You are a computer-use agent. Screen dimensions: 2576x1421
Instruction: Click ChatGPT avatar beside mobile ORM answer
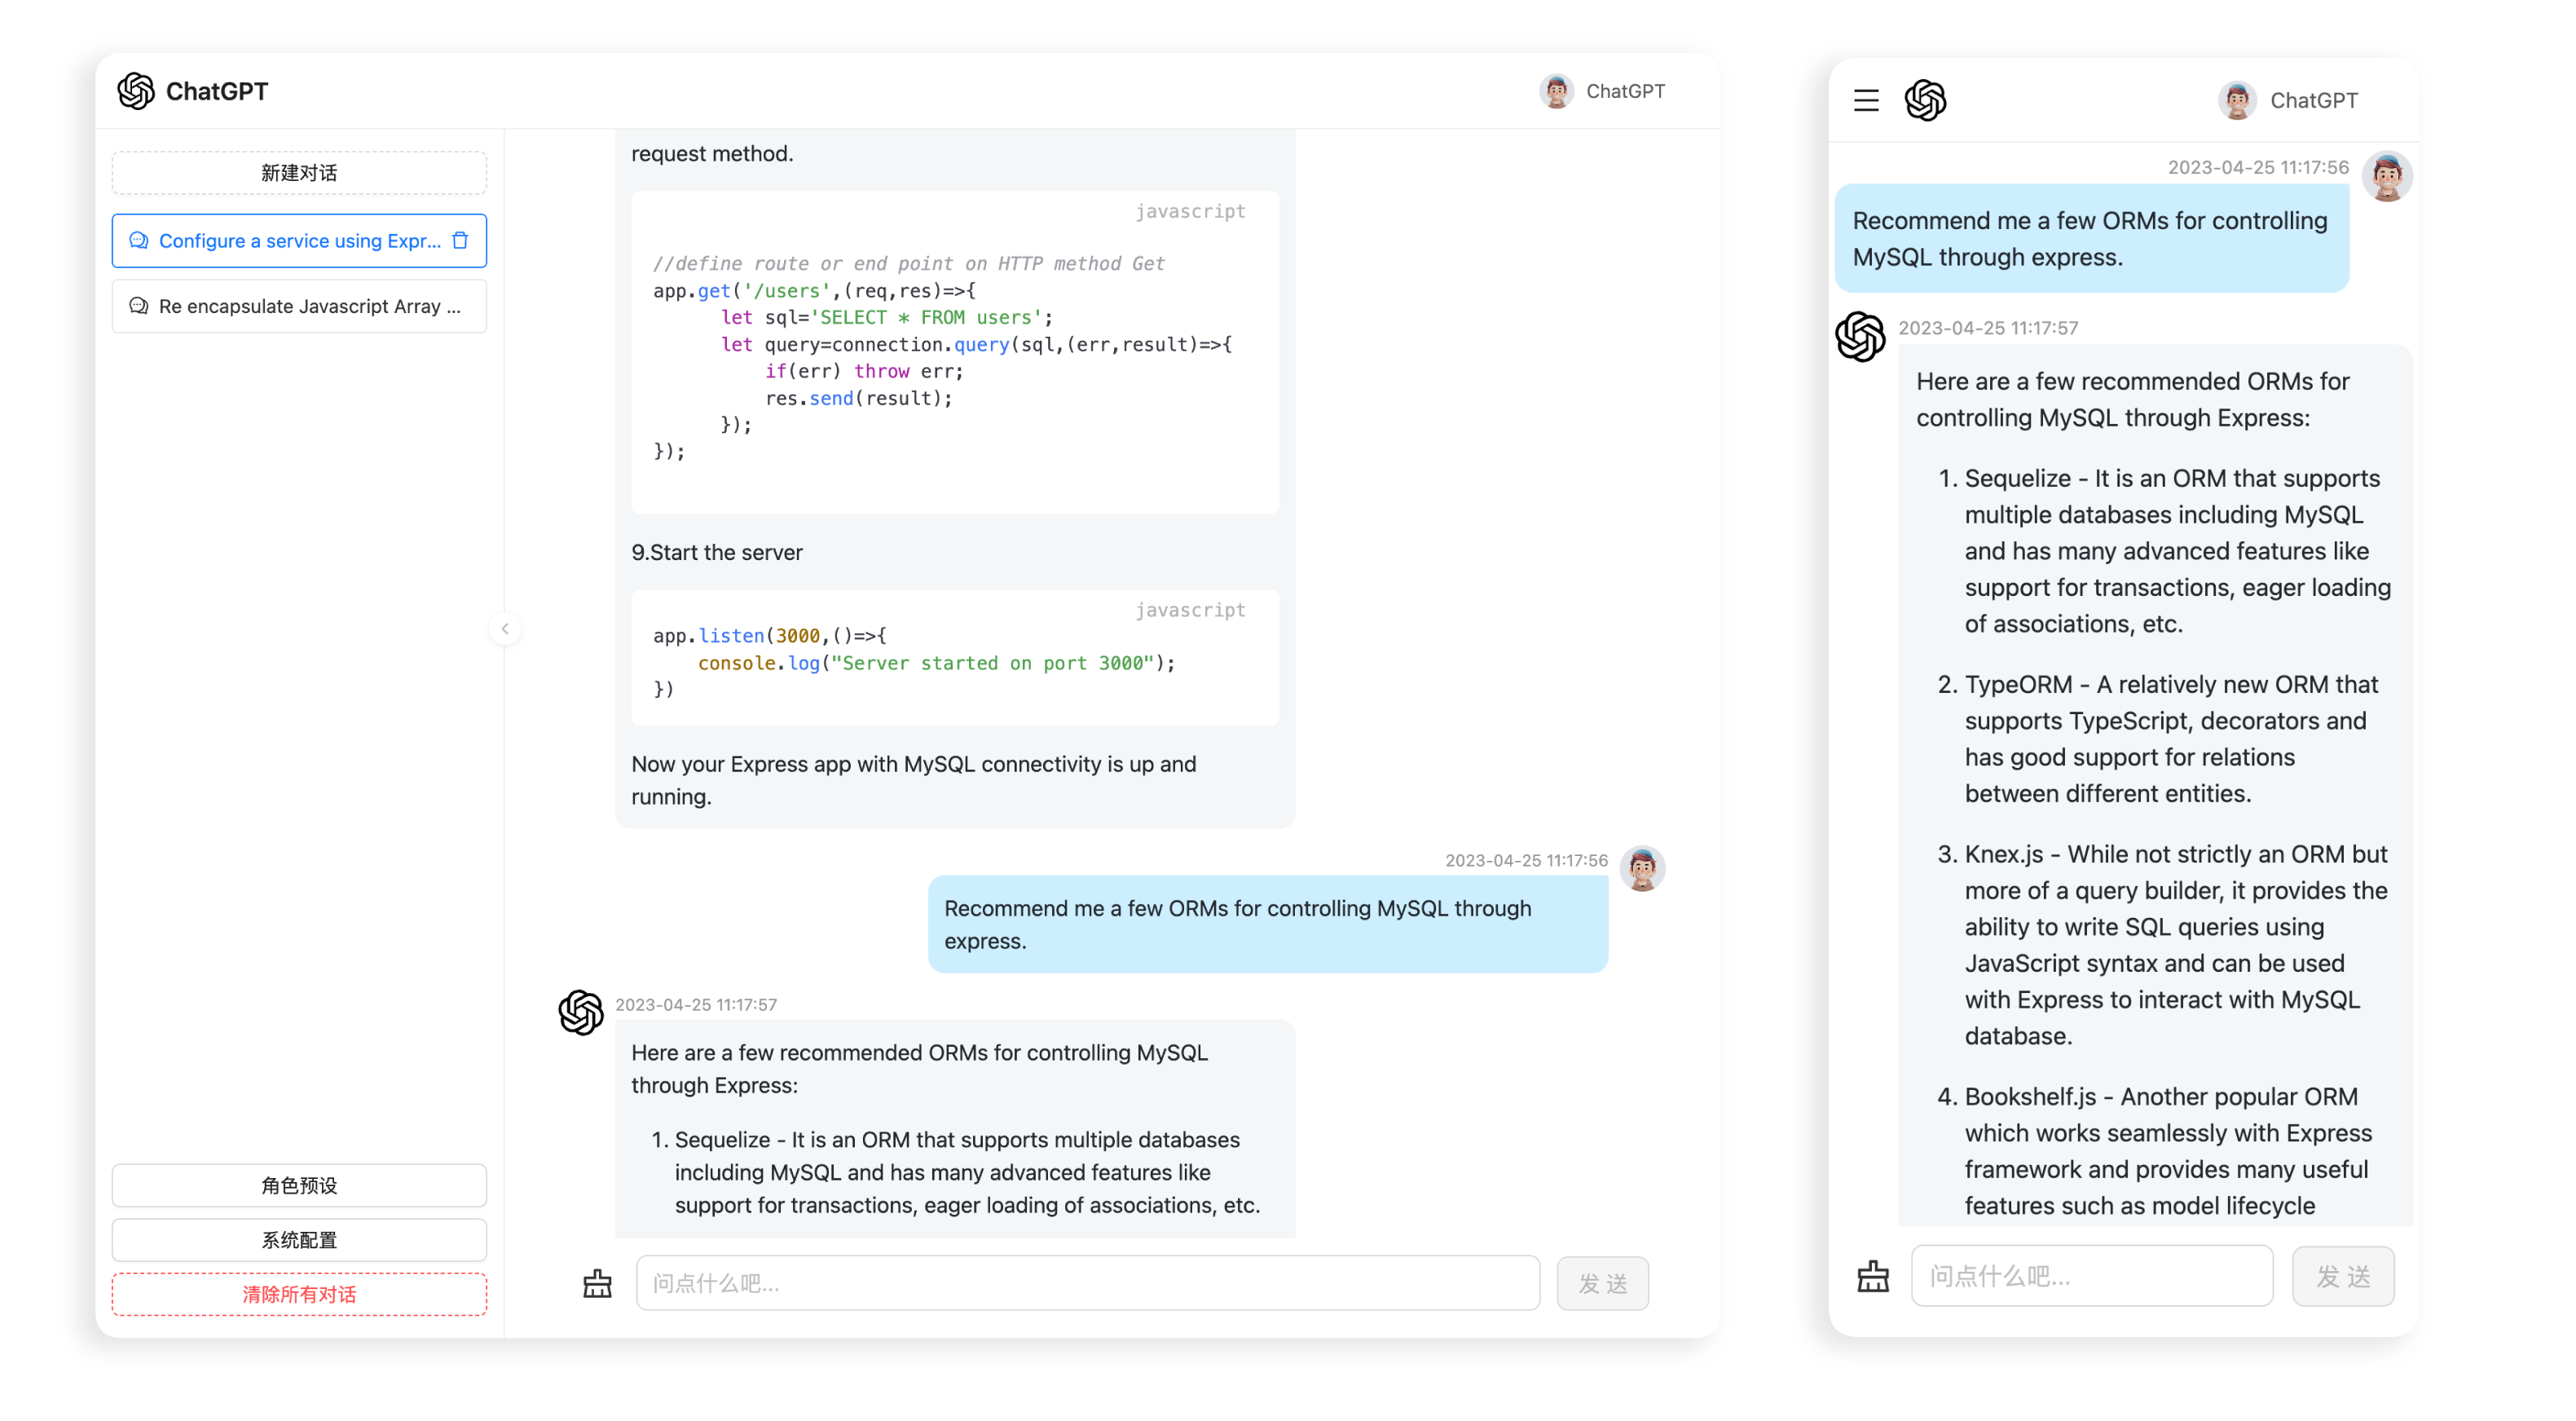[x=1860, y=336]
